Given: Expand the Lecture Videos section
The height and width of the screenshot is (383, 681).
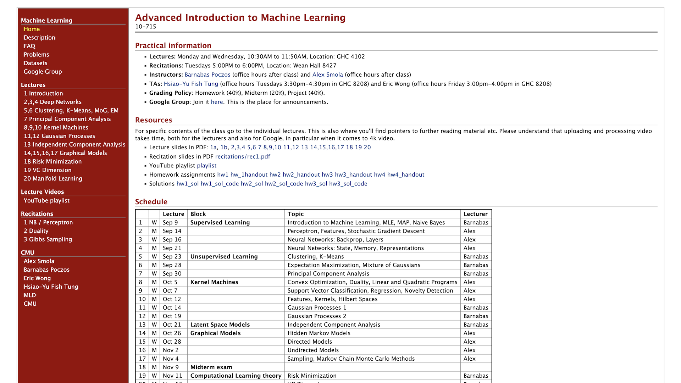Looking at the screenshot, I should pyautogui.click(x=43, y=191).
